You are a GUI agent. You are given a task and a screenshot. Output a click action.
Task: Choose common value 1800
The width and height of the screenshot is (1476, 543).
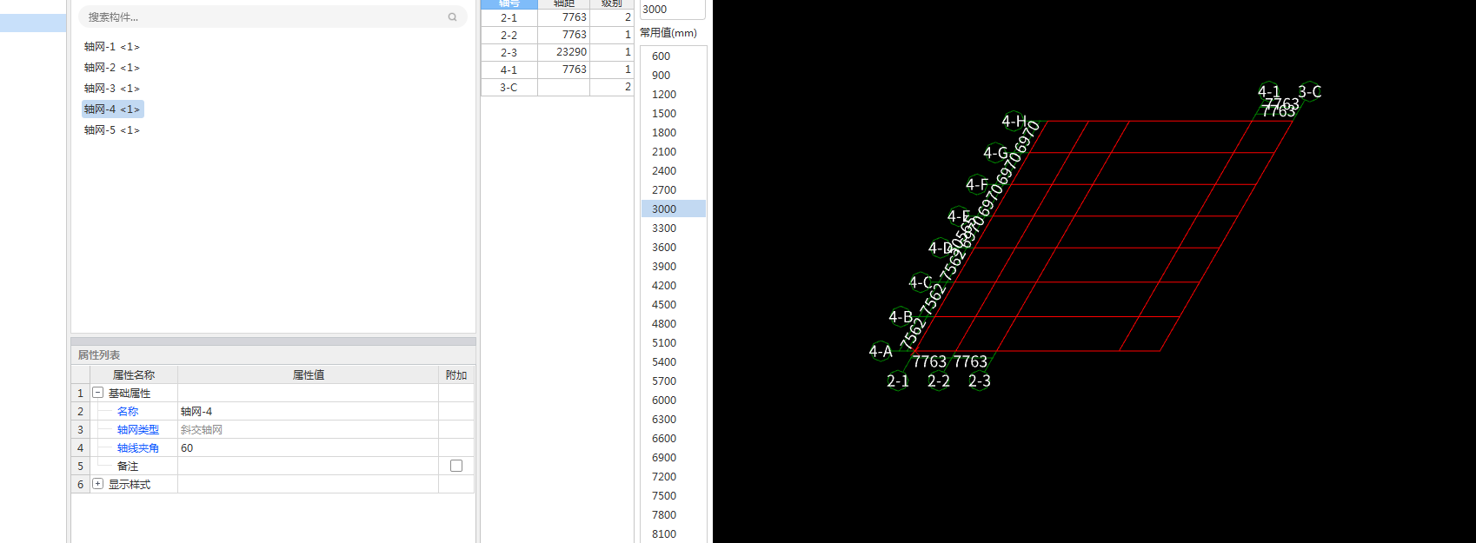tap(673, 133)
